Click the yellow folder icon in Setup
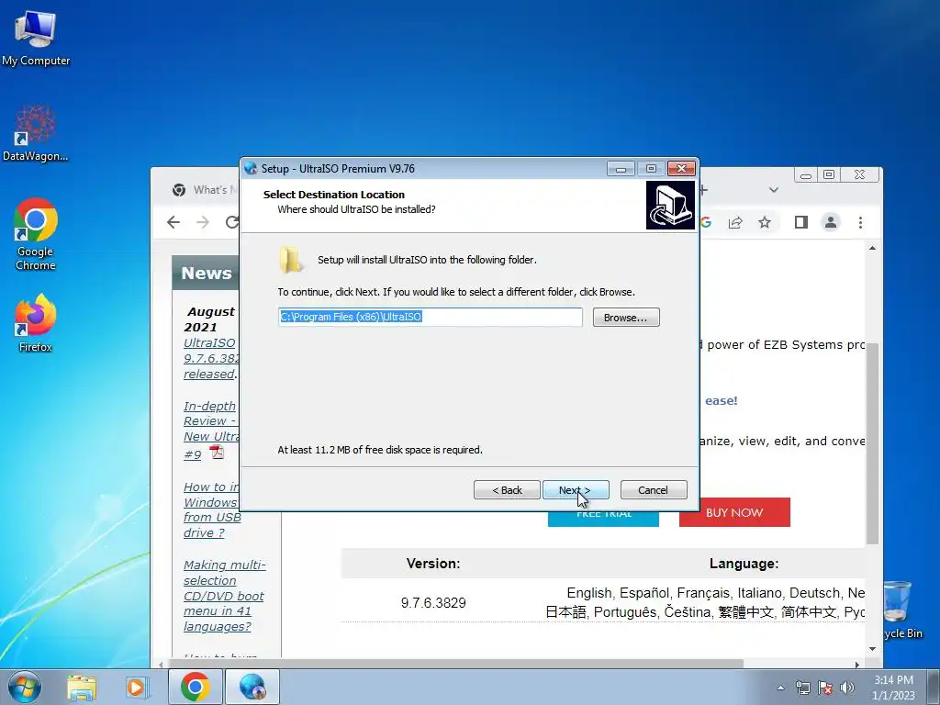 (x=291, y=260)
